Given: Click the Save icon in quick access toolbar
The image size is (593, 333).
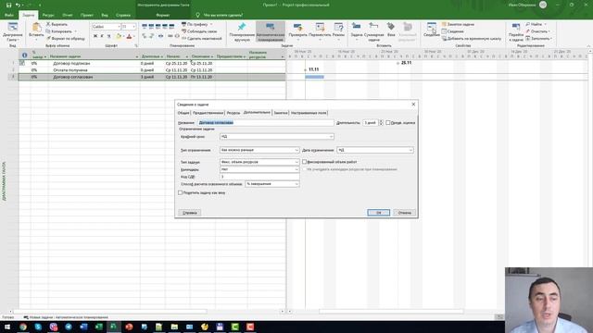Looking at the screenshot, I should [8, 5].
